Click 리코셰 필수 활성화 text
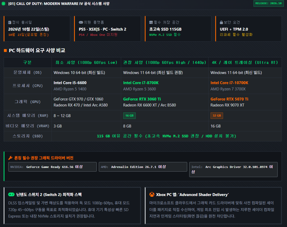The width and height of the screenshot is (287, 227). click(236, 35)
